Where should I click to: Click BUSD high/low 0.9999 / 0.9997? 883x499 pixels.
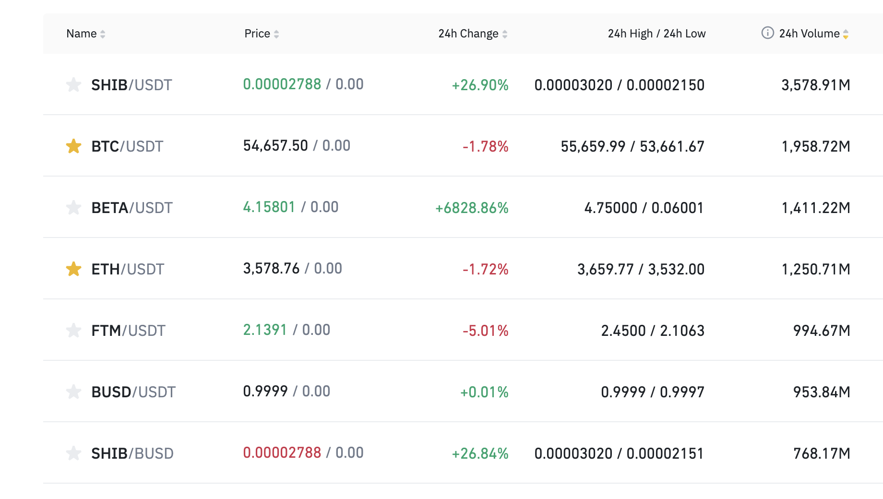pos(653,392)
